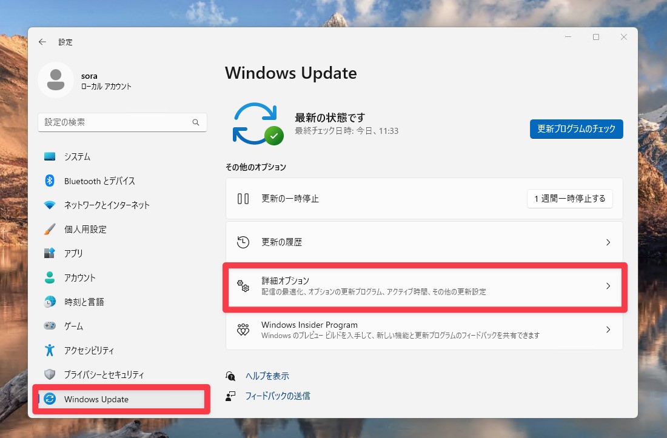Open the フィードバックの送信 link

(x=278, y=396)
